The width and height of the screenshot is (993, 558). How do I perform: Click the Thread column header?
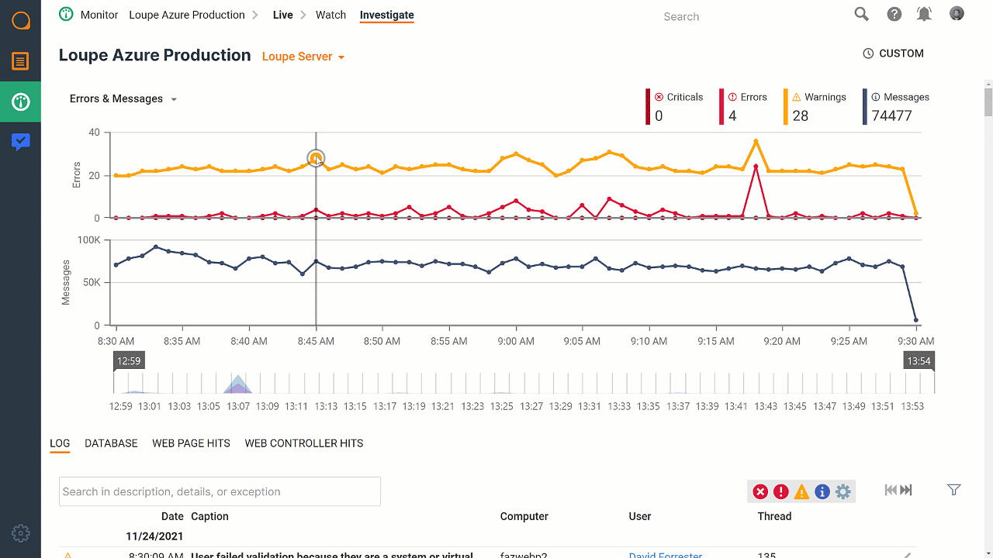[x=774, y=516]
